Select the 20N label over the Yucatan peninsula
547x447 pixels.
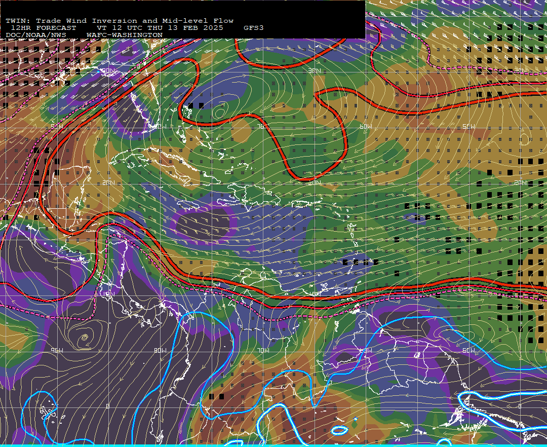[x=108, y=182]
